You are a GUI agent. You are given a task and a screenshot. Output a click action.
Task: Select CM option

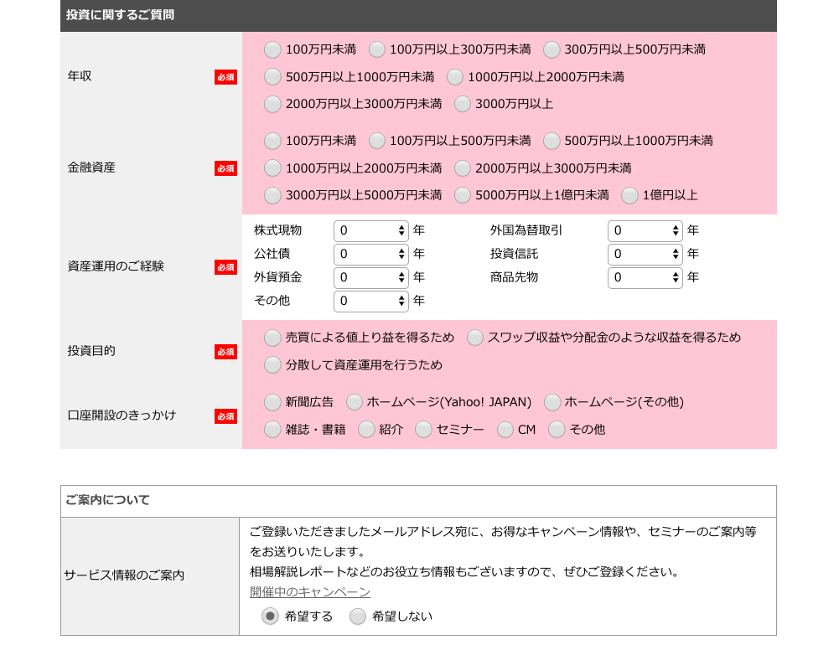click(x=505, y=430)
